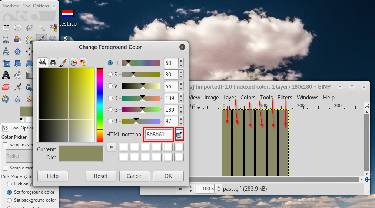Select the Color Picker eyedropper tool in toolbox
The width and height of the screenshot is (375, 208).
pos(42,38)
